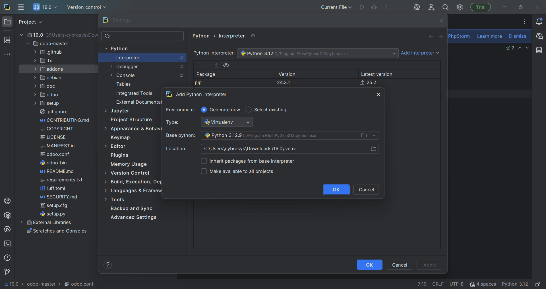This screenshot has height=289, width=546.
Task: Open Integrated Tools settings page
Action: click(x=134, y=93)
